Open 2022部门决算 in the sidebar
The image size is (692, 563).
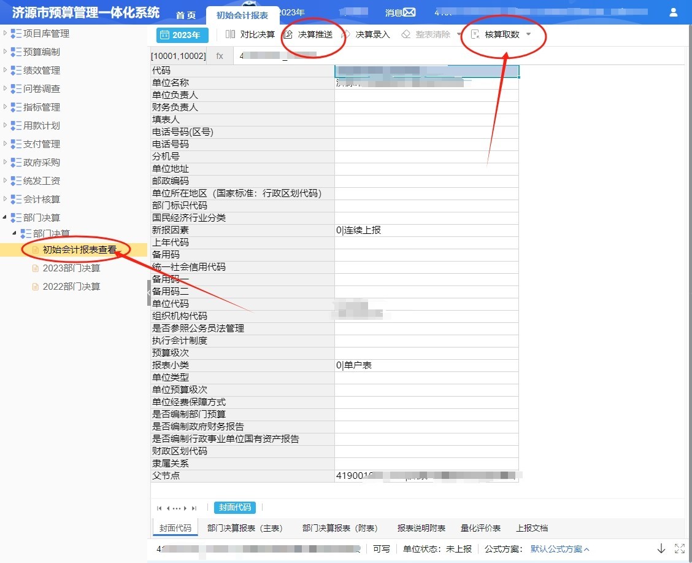coord(71,287)
